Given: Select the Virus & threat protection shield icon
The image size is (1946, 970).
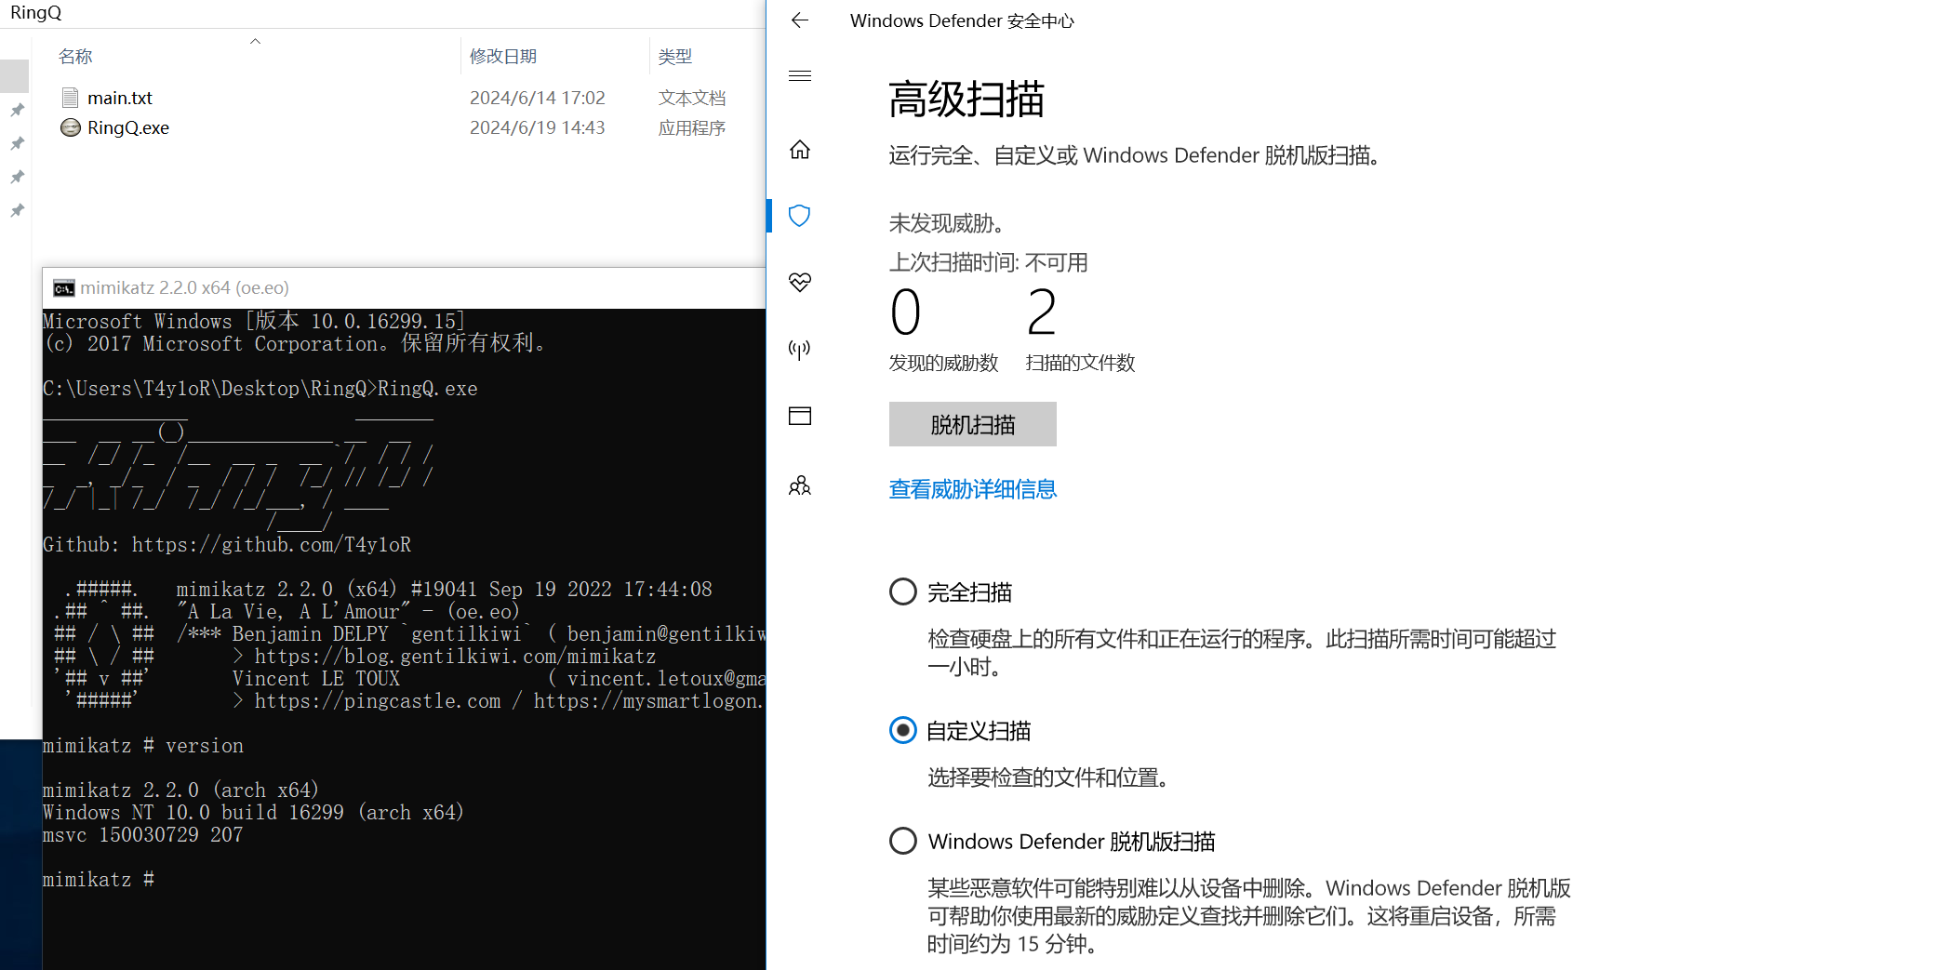Looking at the screenshot, I should [800, 216].
